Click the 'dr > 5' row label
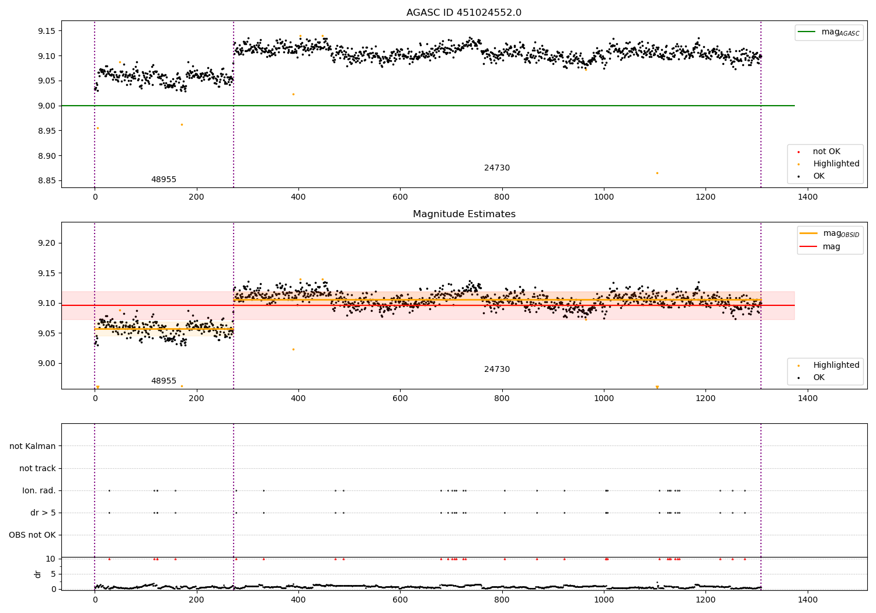The width and height of the screenshot is (876, 613). [43, 513]
